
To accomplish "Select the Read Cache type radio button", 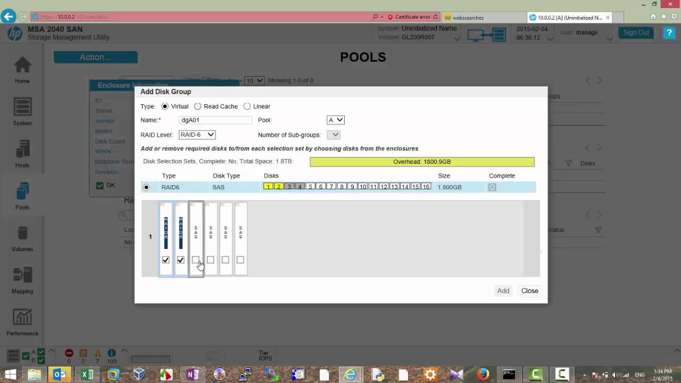I will coord(198,106).
